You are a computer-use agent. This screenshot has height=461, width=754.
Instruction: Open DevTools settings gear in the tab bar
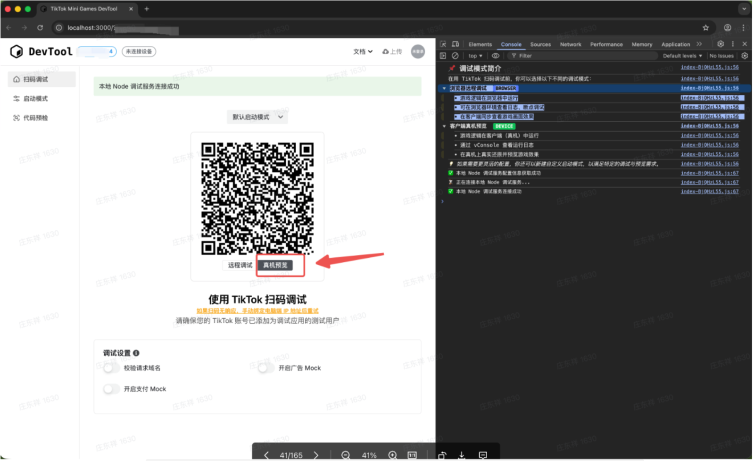click(720, 44)
